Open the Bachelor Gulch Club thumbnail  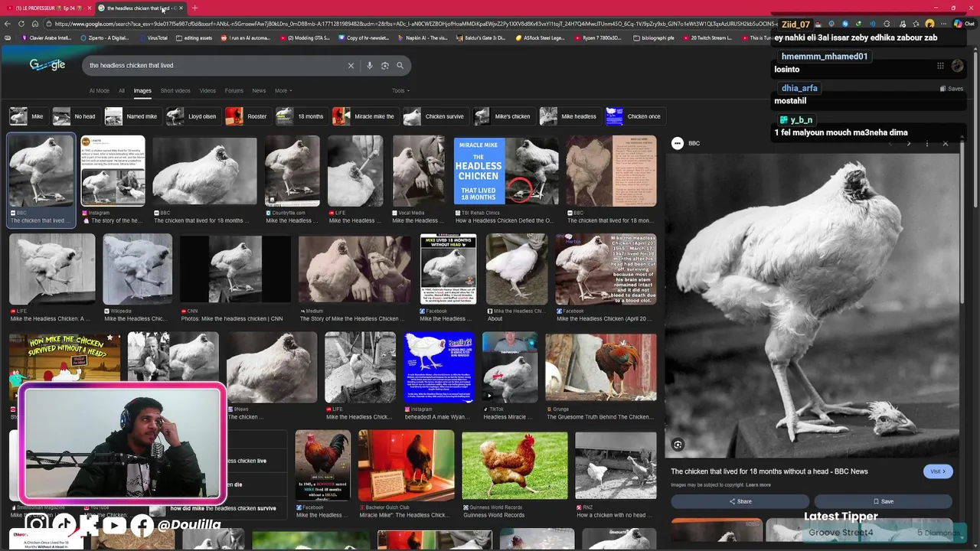tap(407, 465)
